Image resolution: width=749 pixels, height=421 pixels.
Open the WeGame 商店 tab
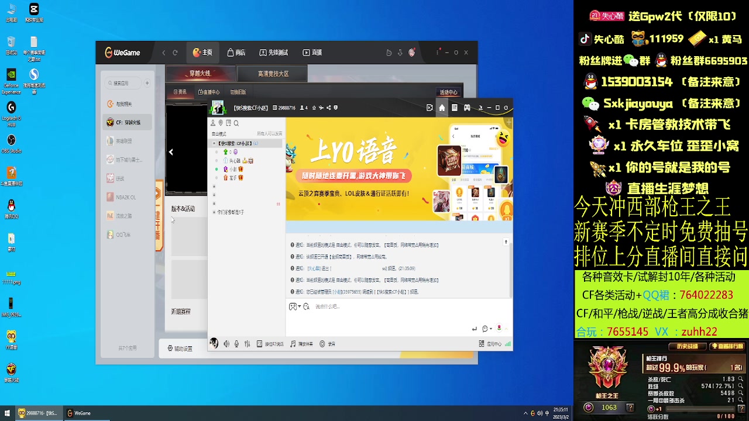(x=236, y=53)
